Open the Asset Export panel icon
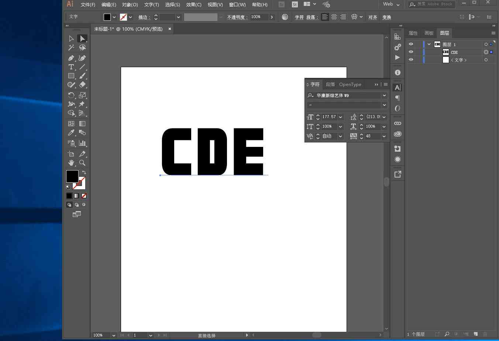 tap(398, 174)
